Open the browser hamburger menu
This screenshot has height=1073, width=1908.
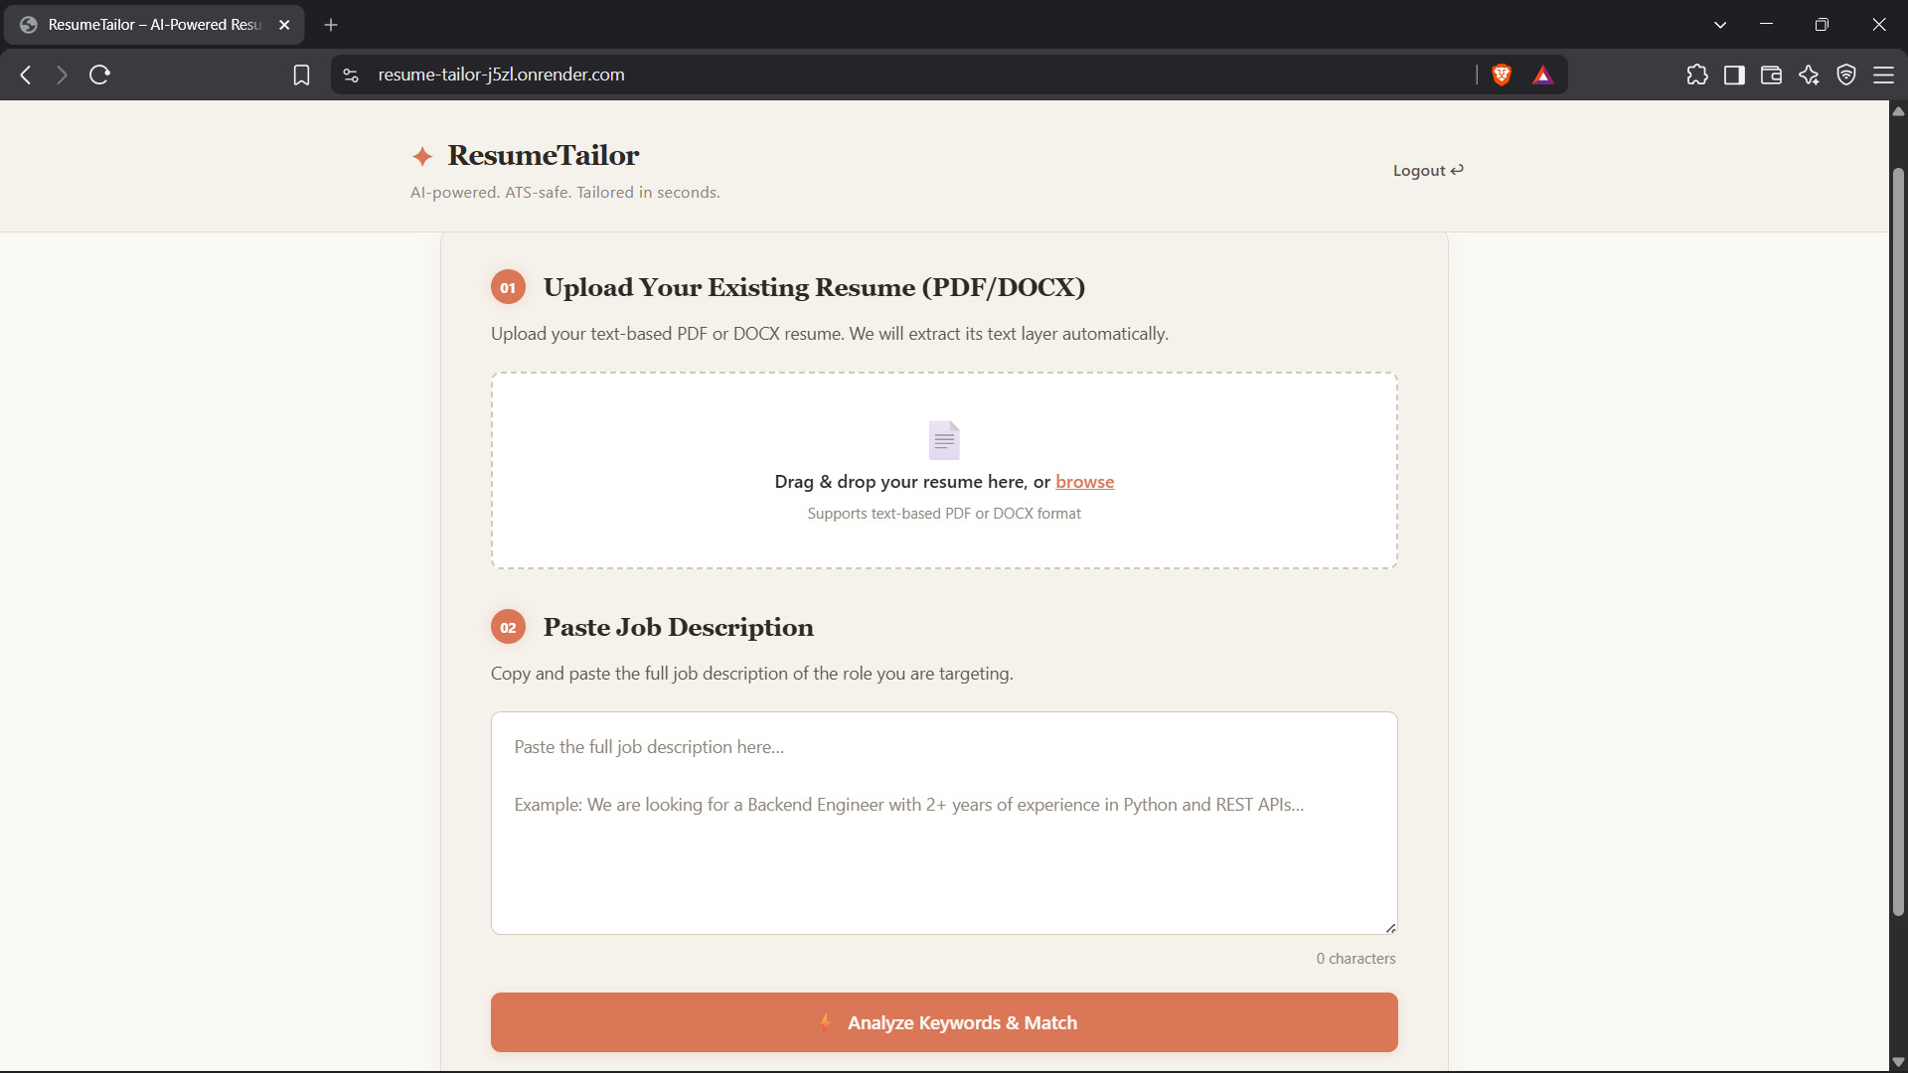click(x=1883, y=75)
